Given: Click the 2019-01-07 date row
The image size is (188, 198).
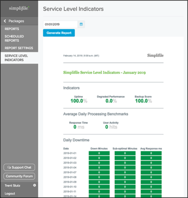Looking at the screenshot, I should coord(70,172).
